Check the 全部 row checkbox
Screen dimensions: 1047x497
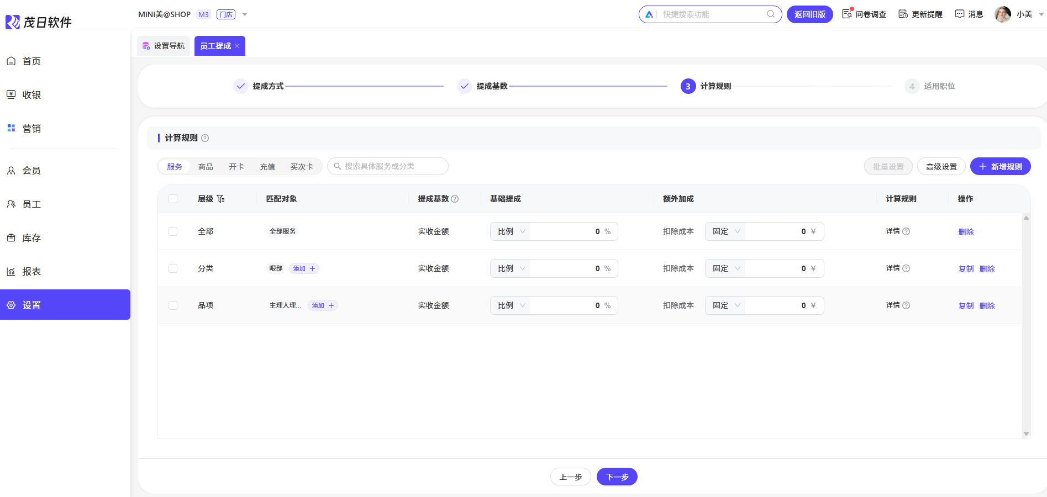(173, 231)
